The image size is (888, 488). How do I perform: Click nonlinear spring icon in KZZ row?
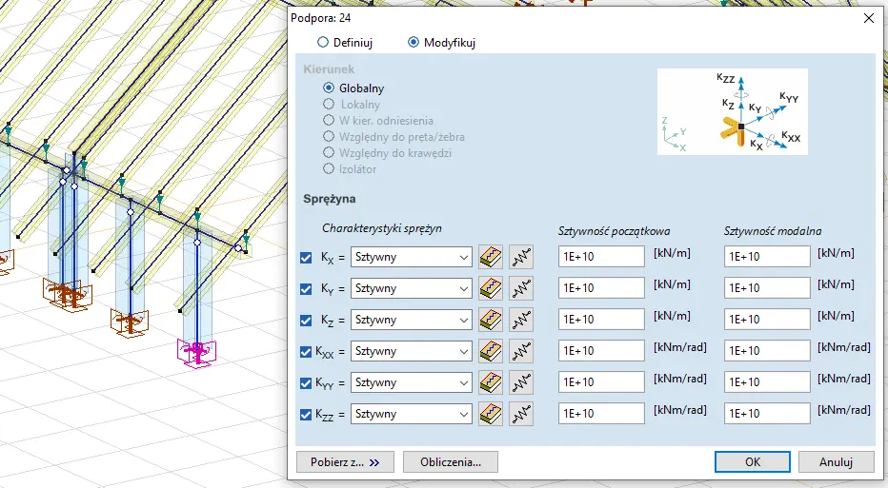tap(520, 414)
